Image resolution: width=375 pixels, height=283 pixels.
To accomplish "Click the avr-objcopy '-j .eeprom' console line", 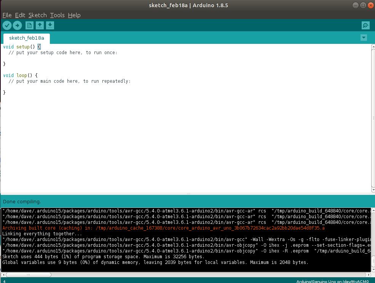I will (187, 245).
